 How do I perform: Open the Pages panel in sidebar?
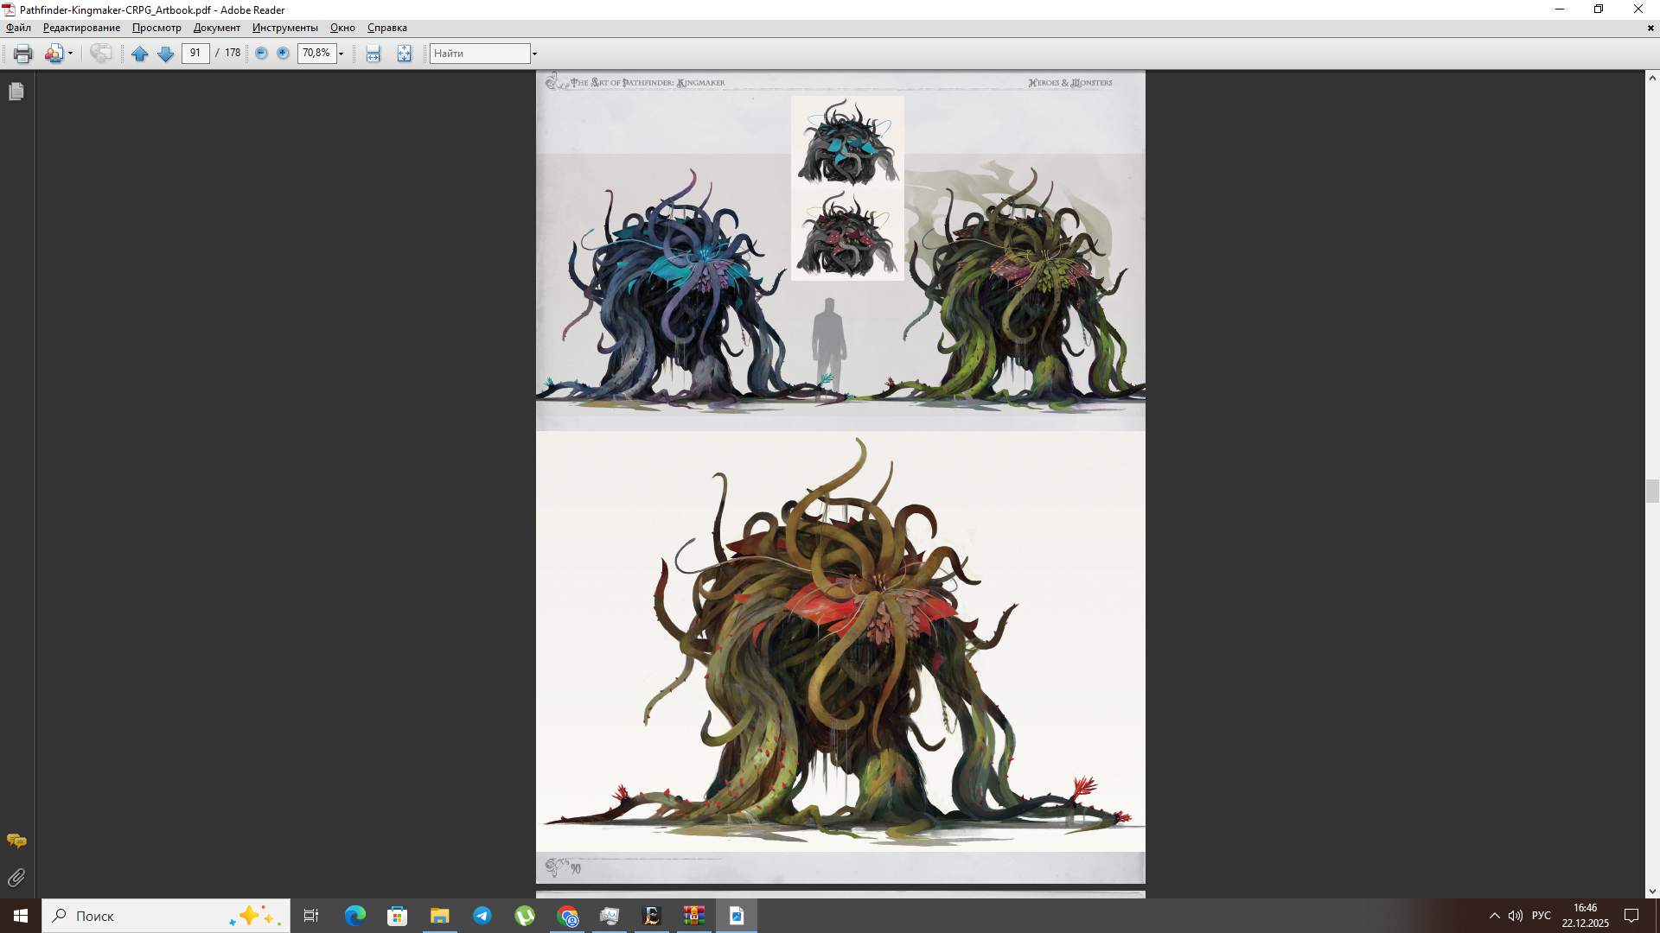click(x=16, y=92)
